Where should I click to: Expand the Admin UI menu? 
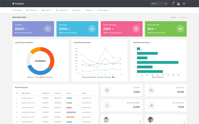point(47,10)
